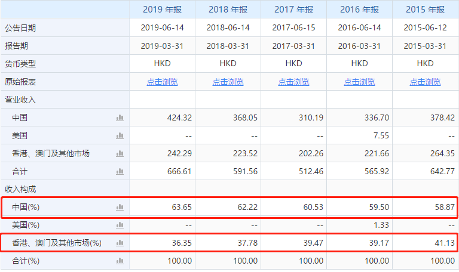Image resolution: width=459 pixels, height=272 pixels.
Task: Click the 营业收入 section row label
Action: [x=20, y=100]
